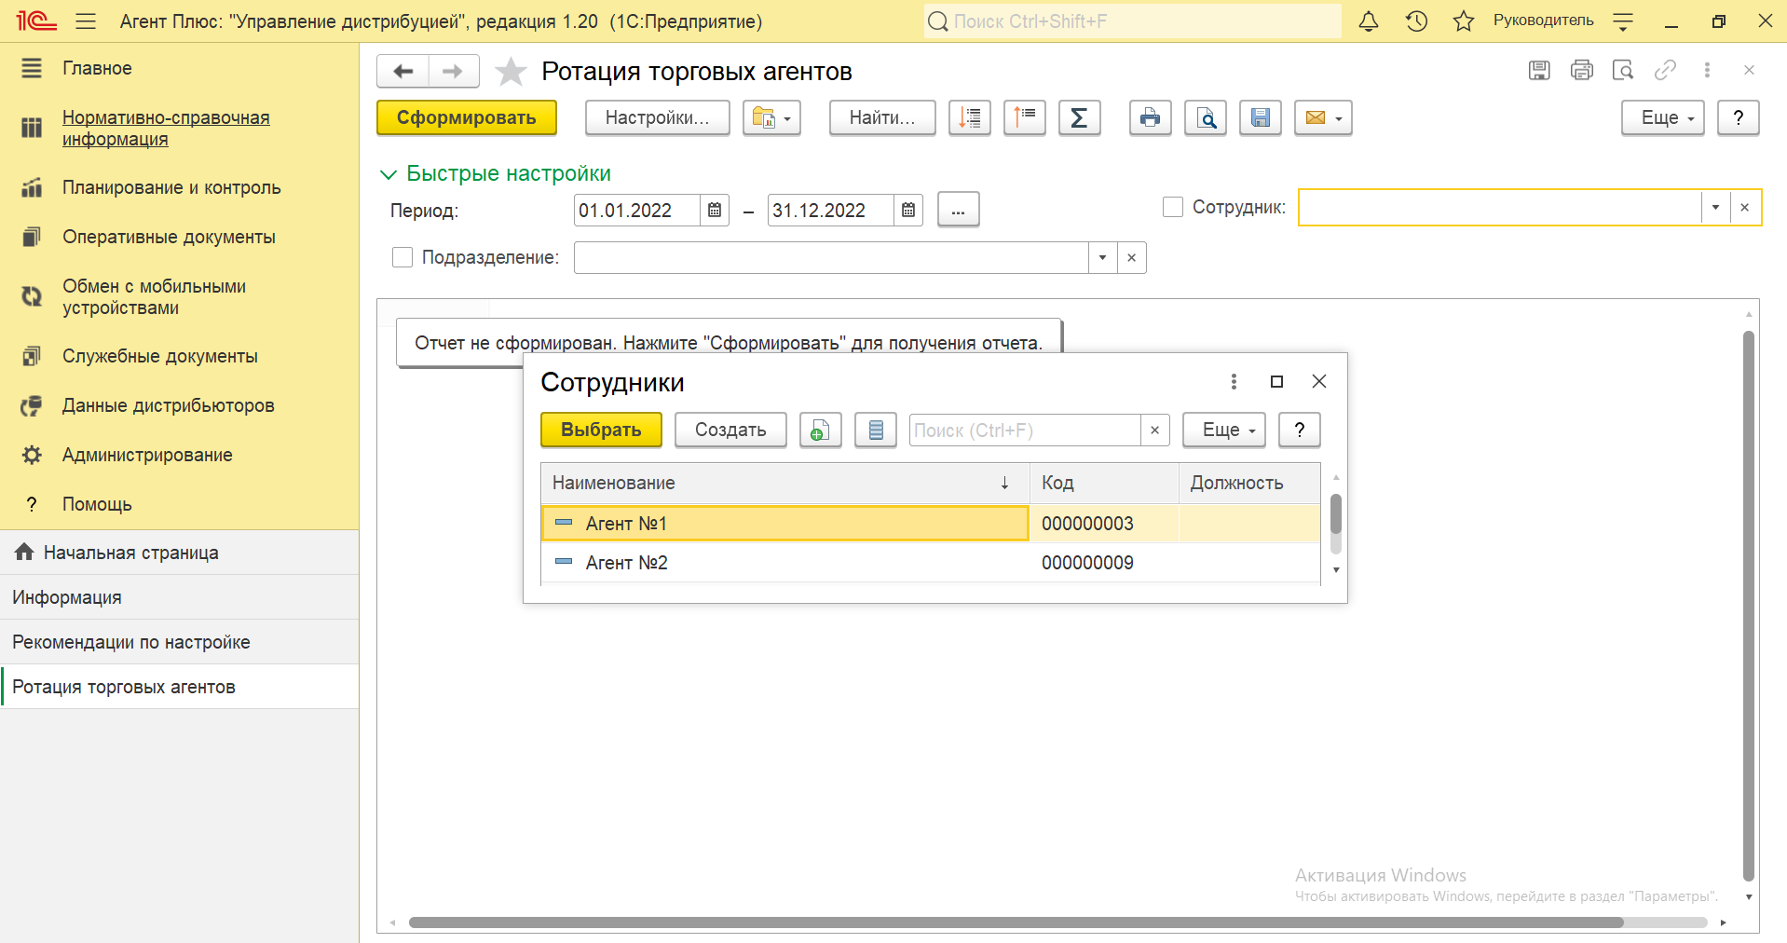Open vertical dots menu in Сотрудники dialog
The height and width of the screenshot is (943, 1787).
tap(1234, 381)
